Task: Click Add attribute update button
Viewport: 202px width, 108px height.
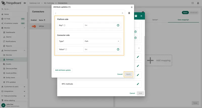Action: 63,70
